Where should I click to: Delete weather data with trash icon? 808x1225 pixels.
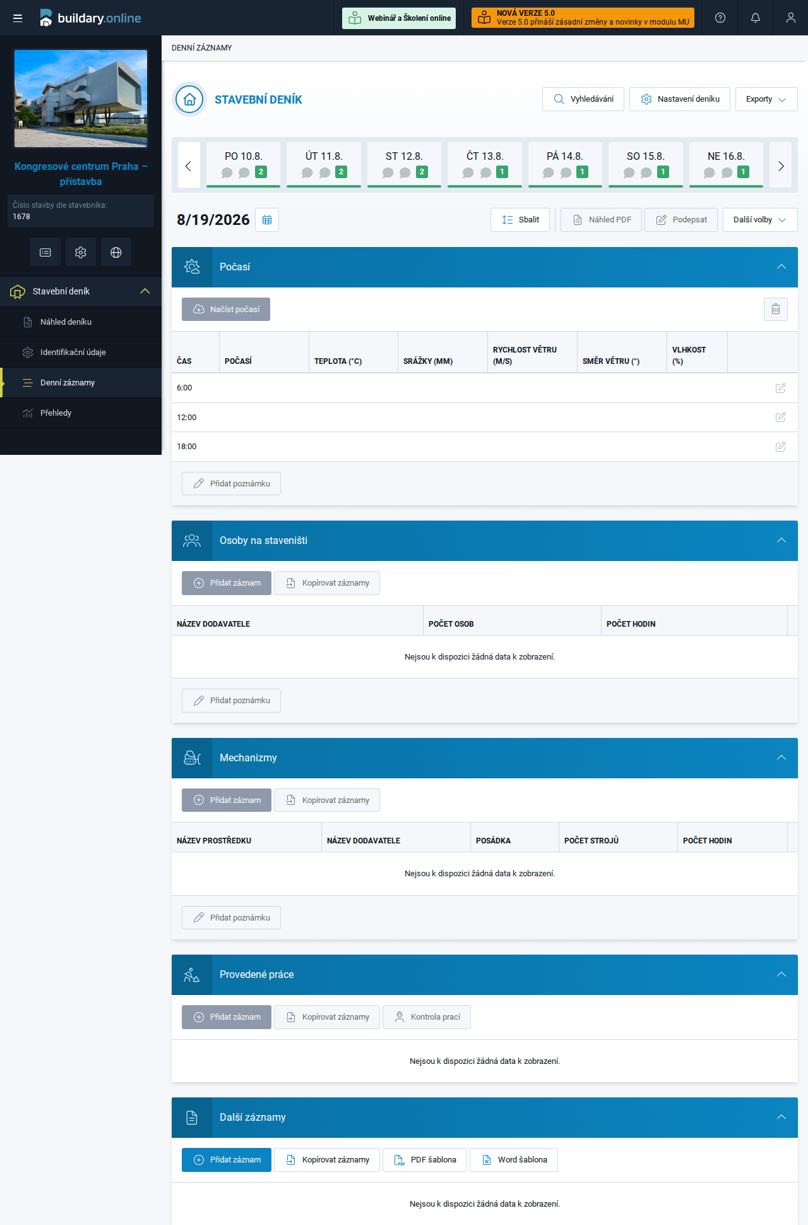[776, 309]
